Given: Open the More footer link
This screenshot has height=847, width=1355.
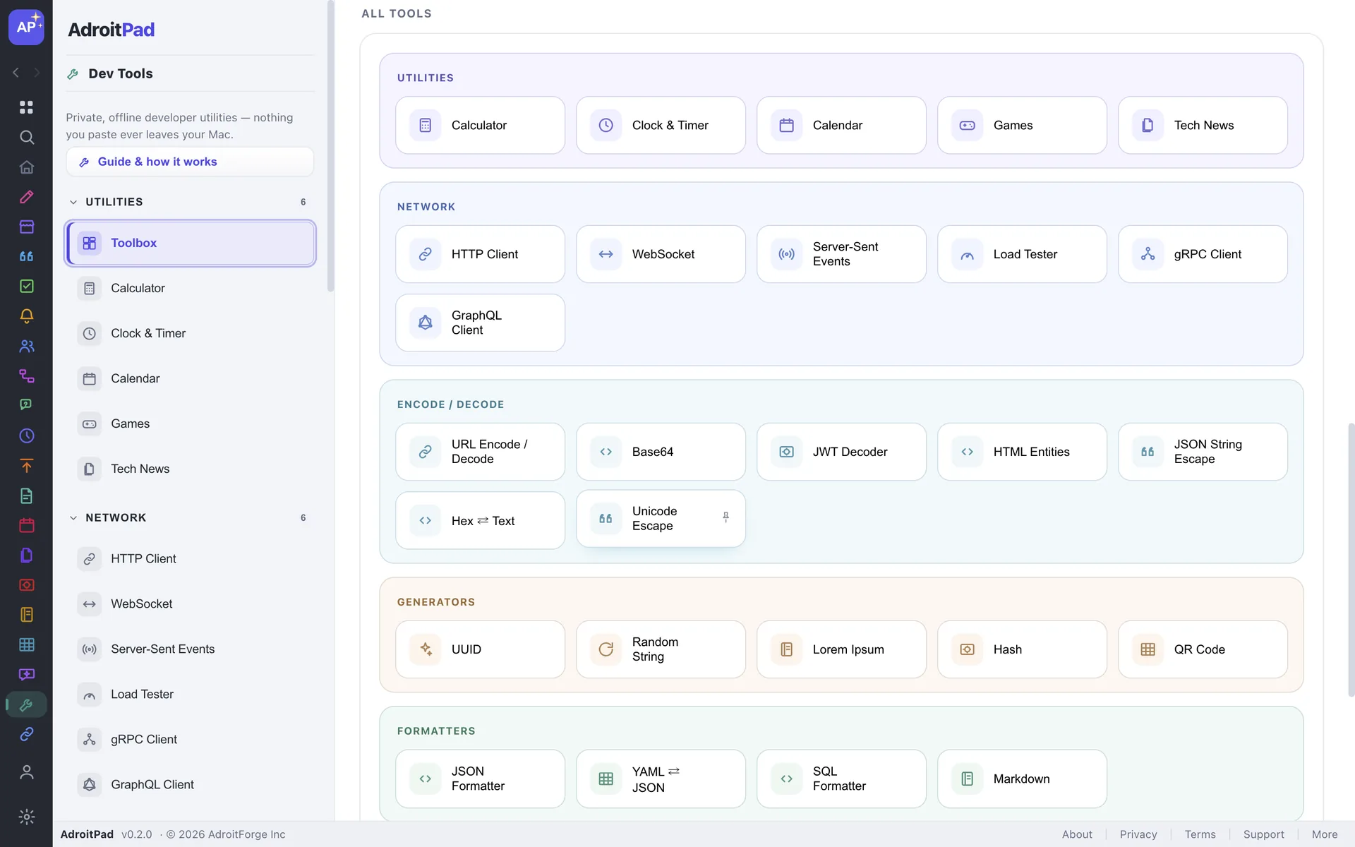Looking at the screenshot, I should [x=1325, y=834].
